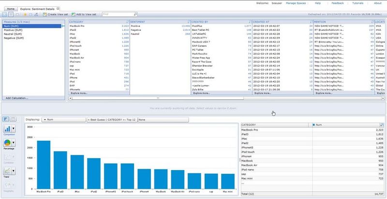Click the second layout view icon in toolbar
The height and width of the screenshot is (199, 387).
point(11,14)
